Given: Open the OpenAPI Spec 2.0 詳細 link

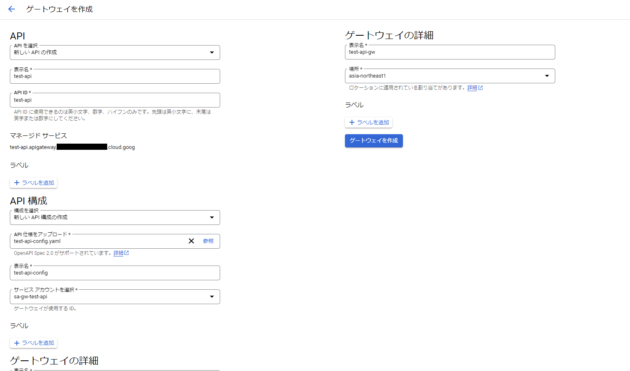Looking at the screenshot, I should [x=121, y=253].
